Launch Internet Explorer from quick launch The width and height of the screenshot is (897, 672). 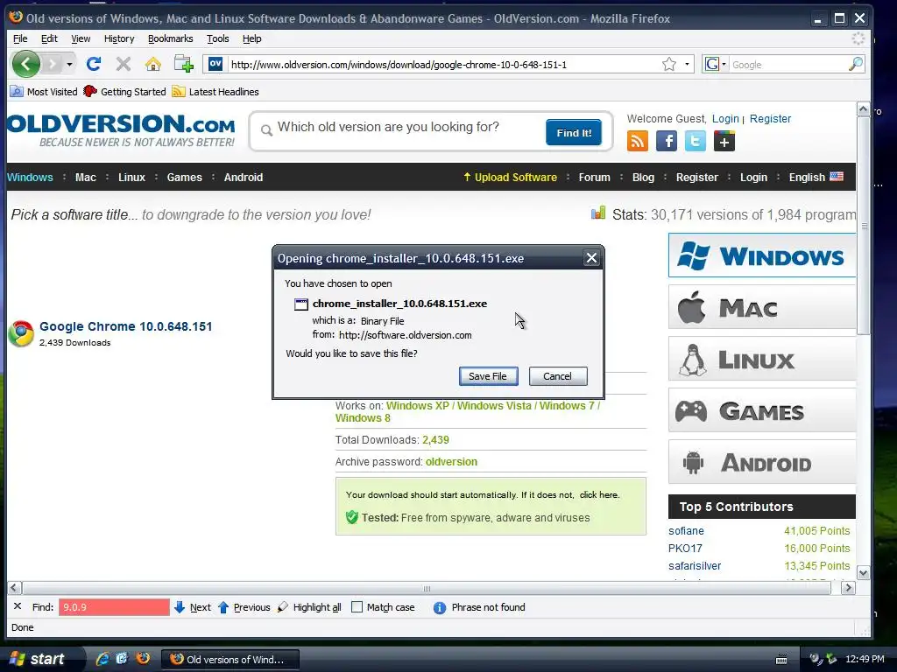pyautogui.click(x=102, y=659)
